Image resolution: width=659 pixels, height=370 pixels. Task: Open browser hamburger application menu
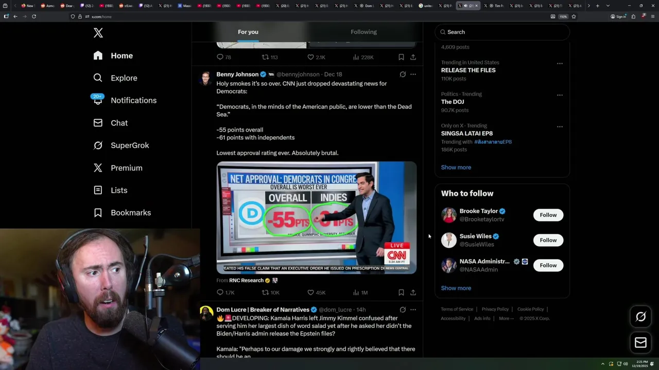pyautogui.click(x=652, y=16)
